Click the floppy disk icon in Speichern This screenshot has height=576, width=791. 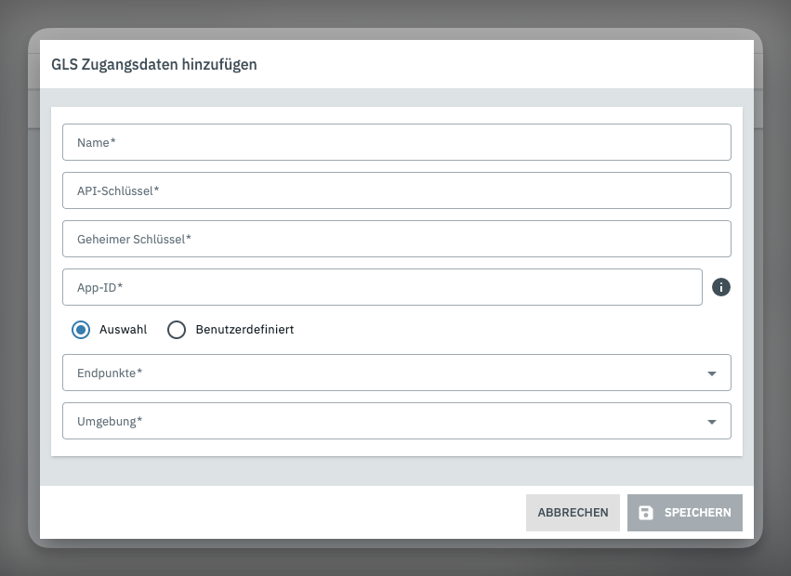647,513
